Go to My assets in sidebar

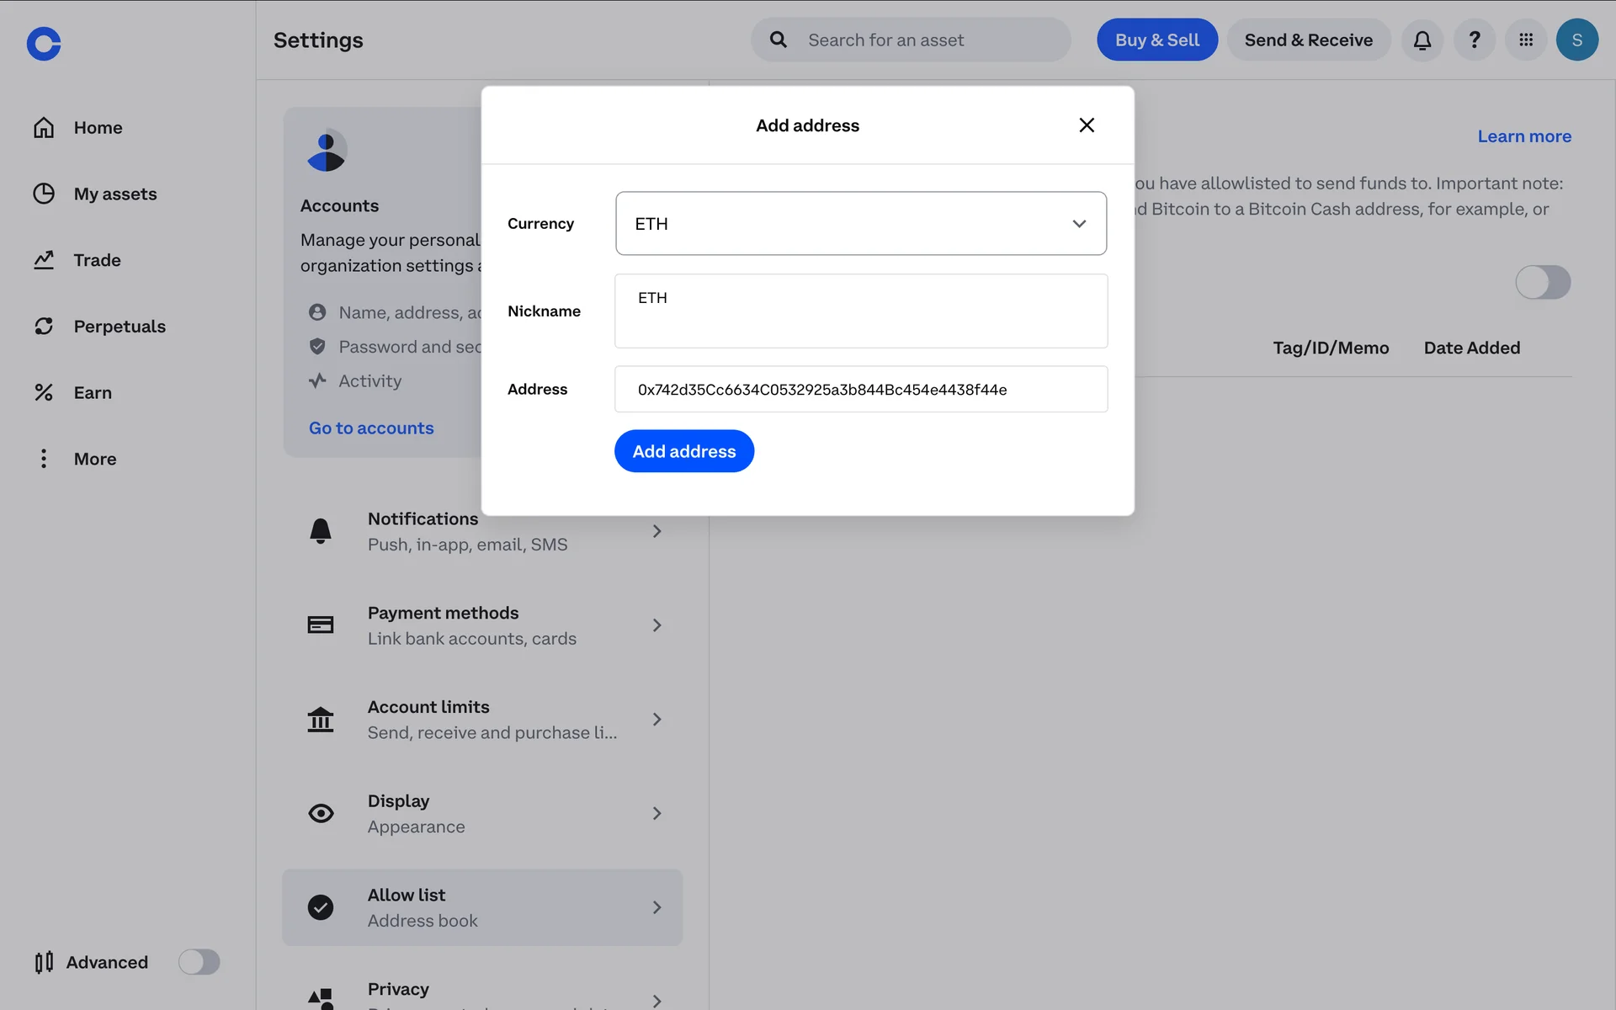click(114, 194)
